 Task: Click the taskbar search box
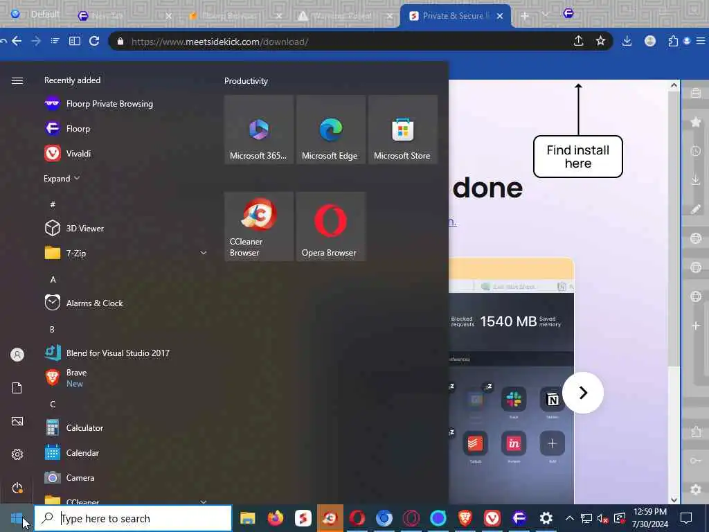134,518
